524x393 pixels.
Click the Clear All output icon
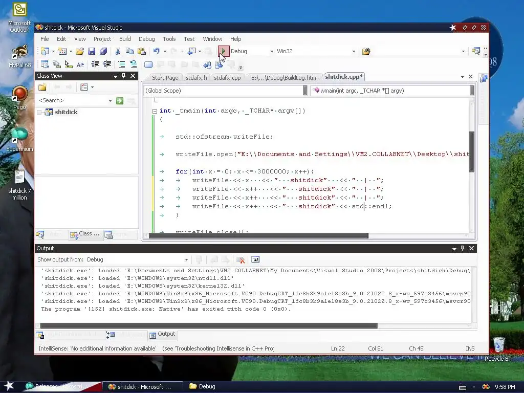(x=241, y=259)
